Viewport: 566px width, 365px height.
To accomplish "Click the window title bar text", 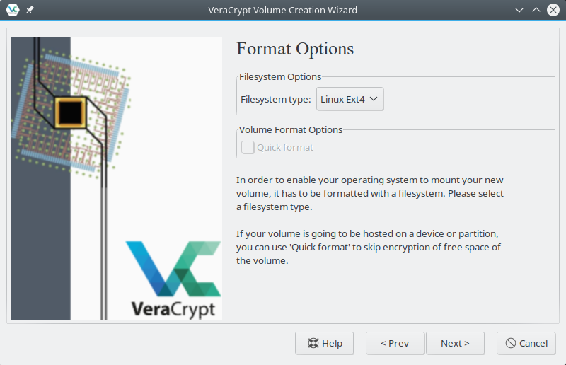I will point(283,10).
